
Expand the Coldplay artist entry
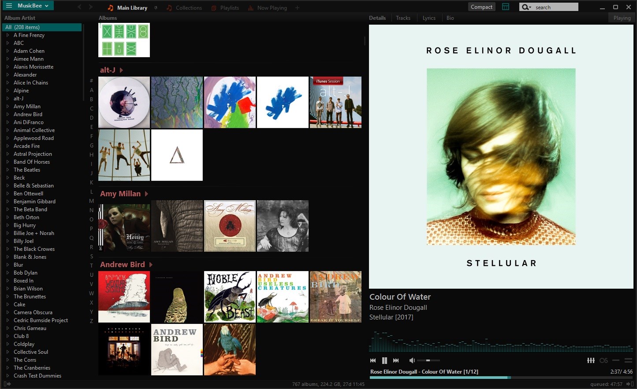coord(7,344)
